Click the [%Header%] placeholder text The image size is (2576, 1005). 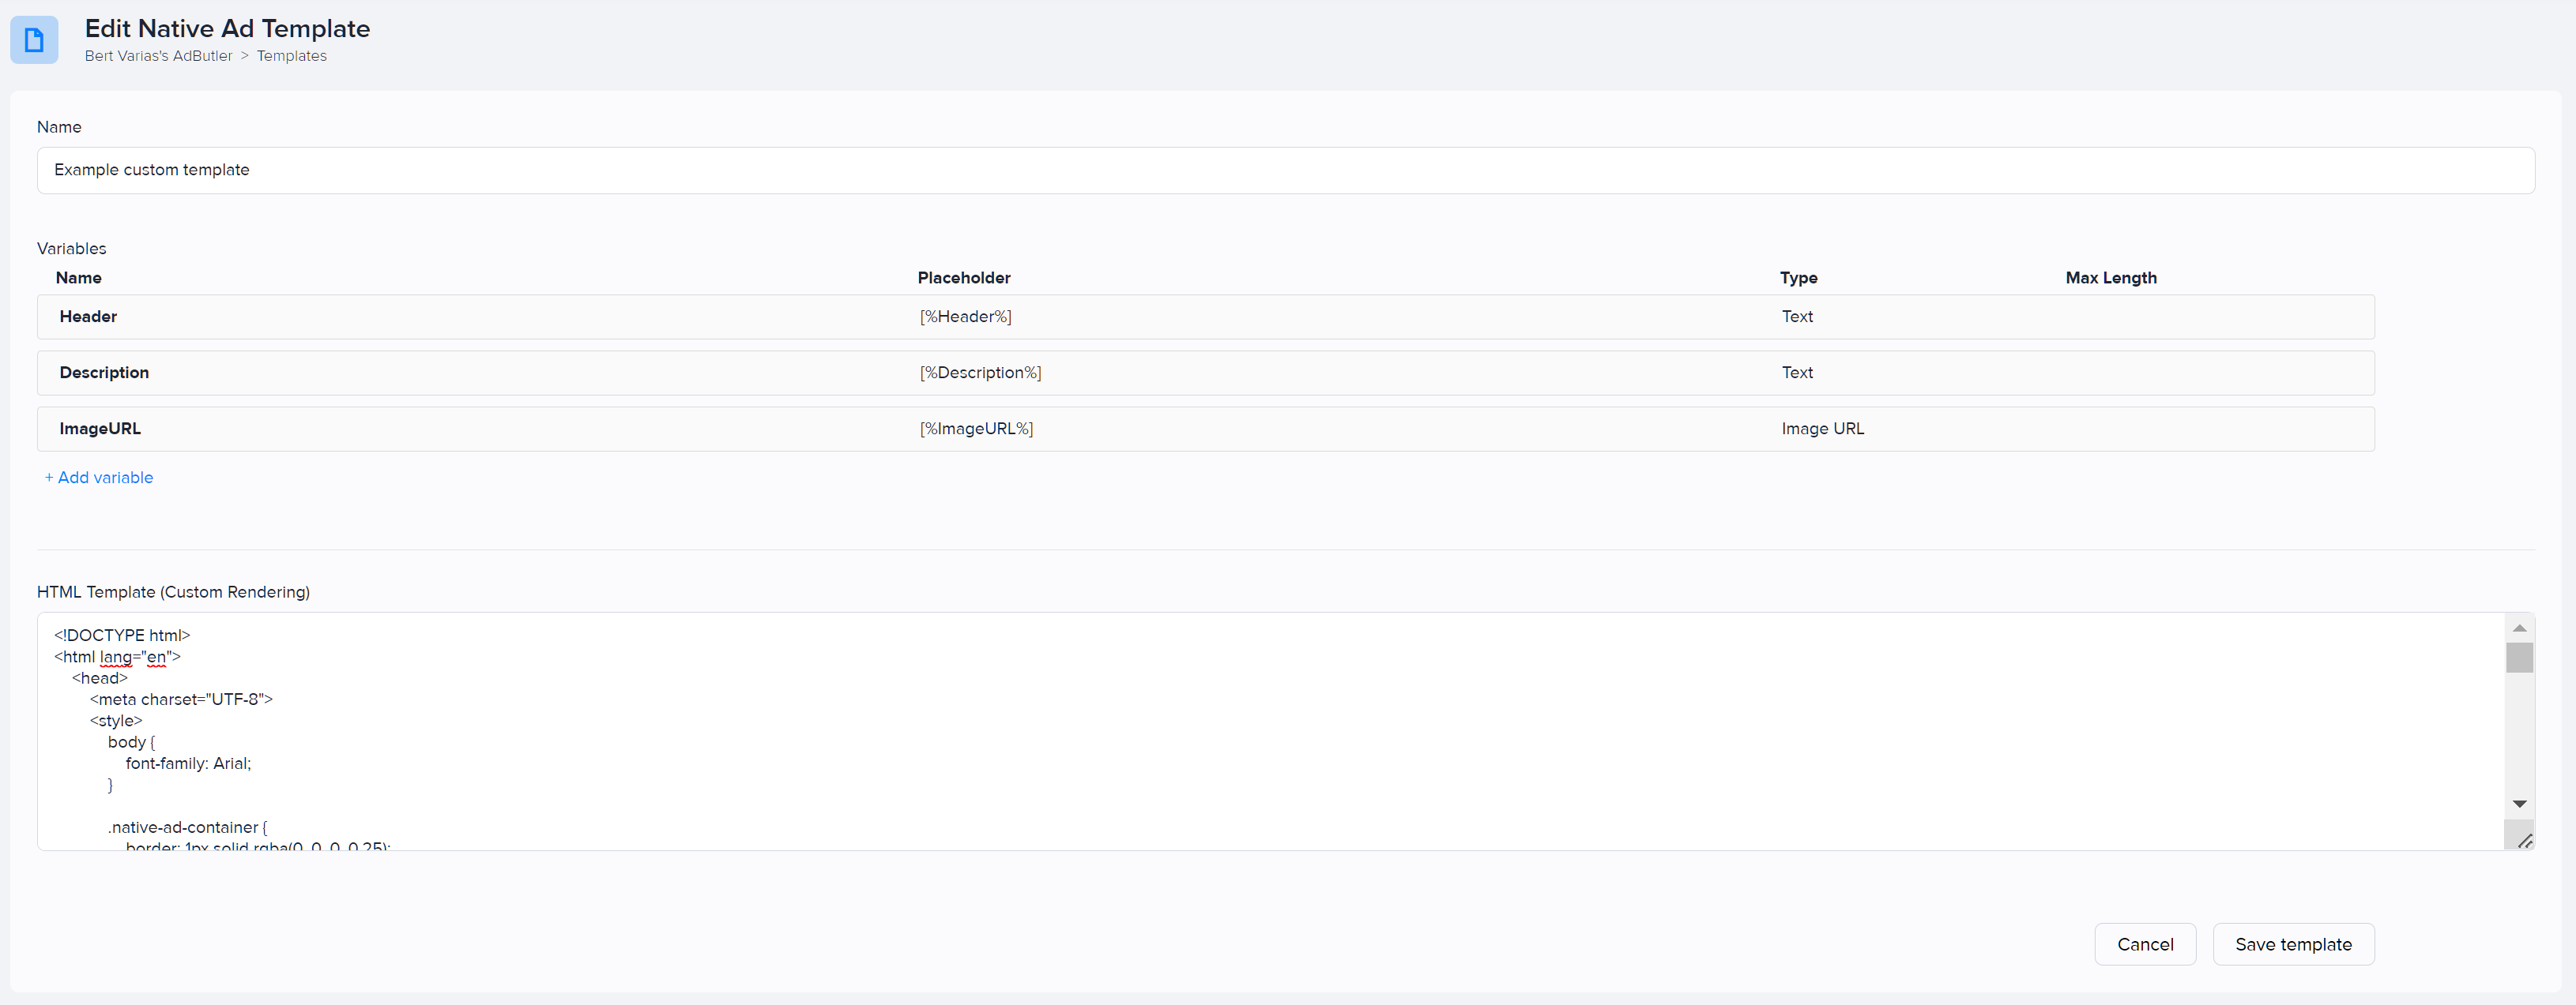965,317
